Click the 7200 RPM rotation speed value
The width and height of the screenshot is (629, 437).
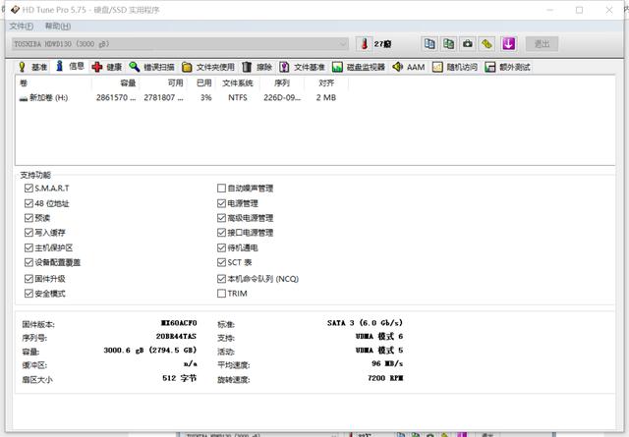click(x=385, y=378)
